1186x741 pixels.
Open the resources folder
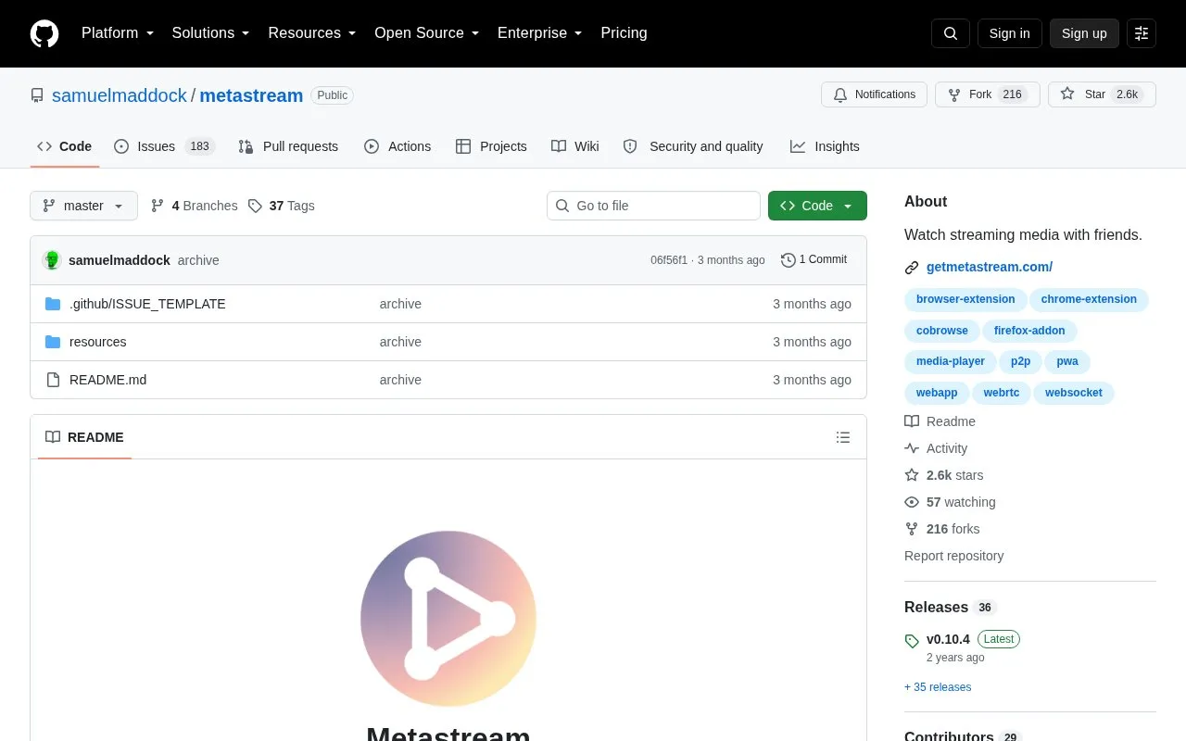97,342
